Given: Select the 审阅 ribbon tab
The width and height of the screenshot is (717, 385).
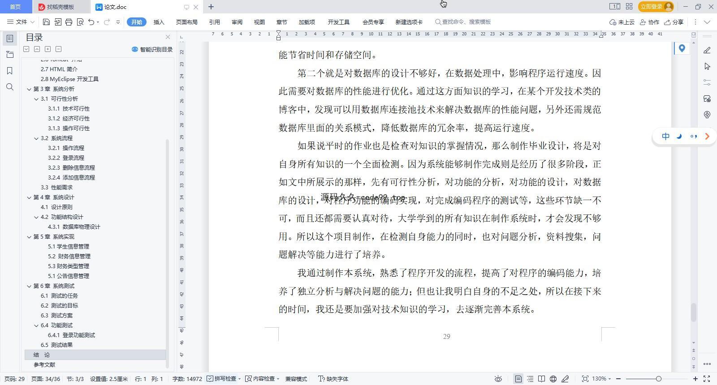Looking at the screenshot, I should point(237,22).
